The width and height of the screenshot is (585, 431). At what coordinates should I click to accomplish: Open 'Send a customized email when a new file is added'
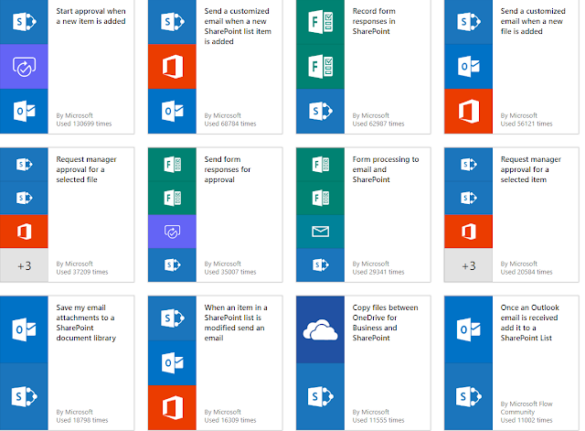[x=533, y=21]
